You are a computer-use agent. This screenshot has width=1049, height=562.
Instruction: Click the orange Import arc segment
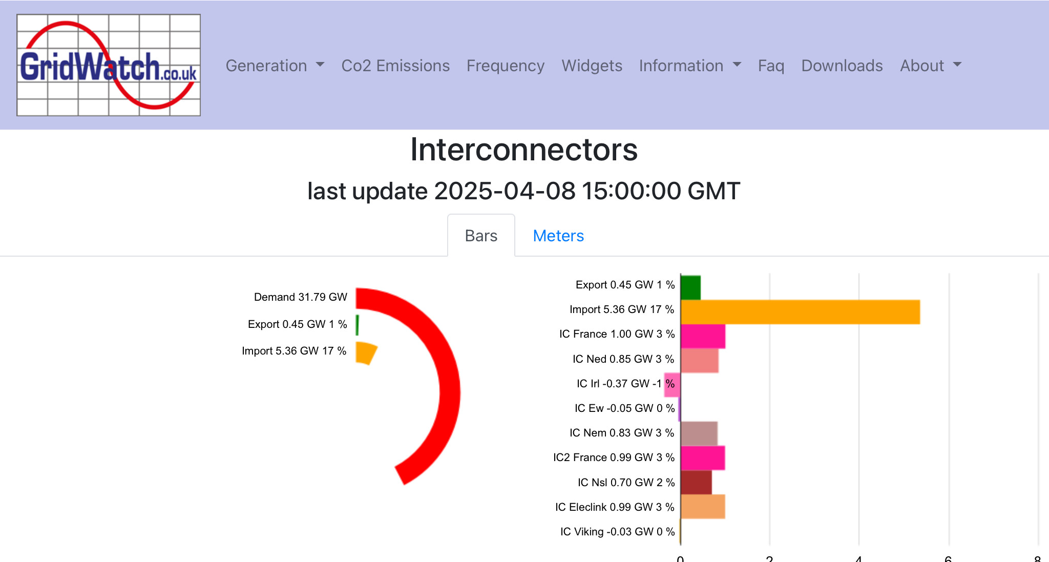(x=366, y=352)
